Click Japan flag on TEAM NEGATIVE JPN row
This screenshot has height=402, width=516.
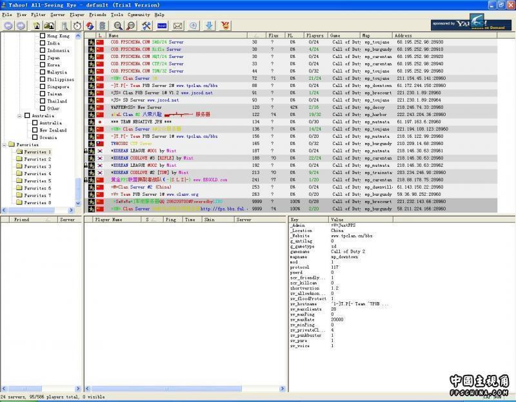[100, 122]
